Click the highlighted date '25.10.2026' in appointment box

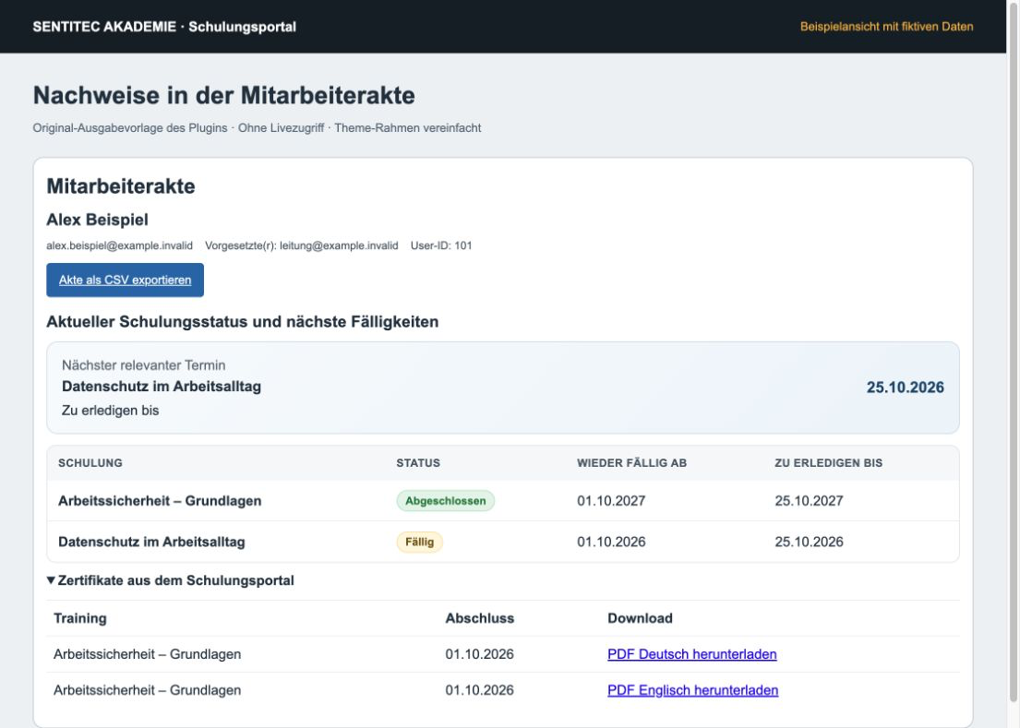[905, 388]
